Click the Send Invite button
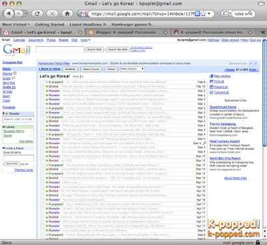The image size is (267, 245). coord(12,164)
